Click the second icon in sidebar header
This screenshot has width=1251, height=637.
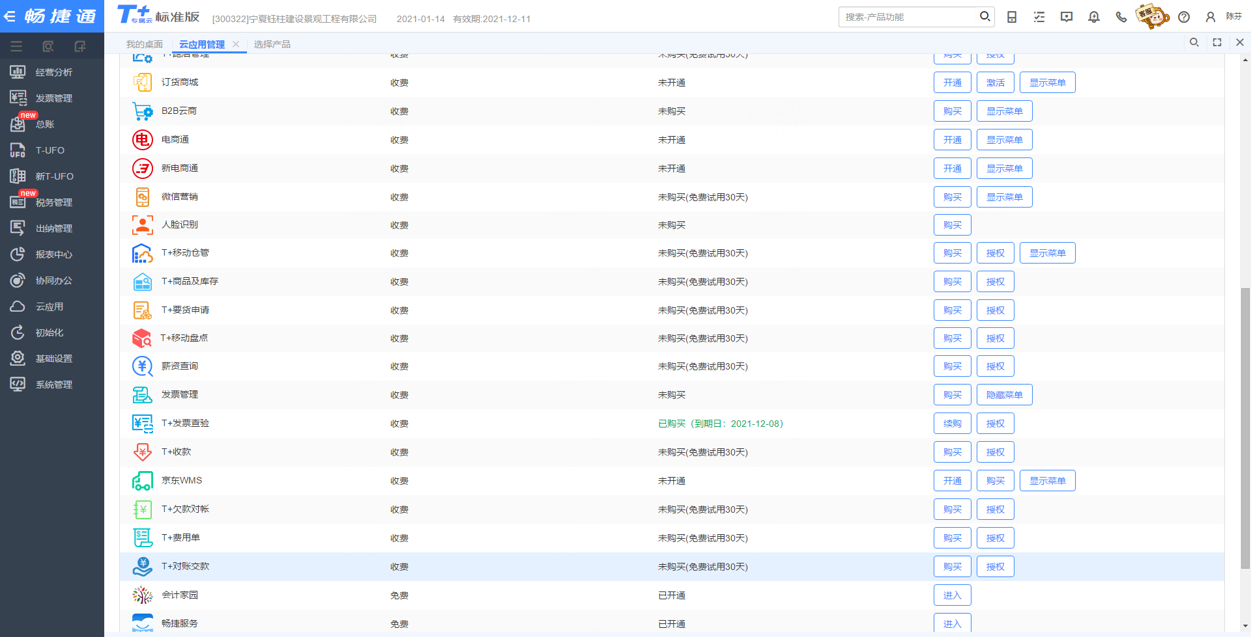coord(48,46)
